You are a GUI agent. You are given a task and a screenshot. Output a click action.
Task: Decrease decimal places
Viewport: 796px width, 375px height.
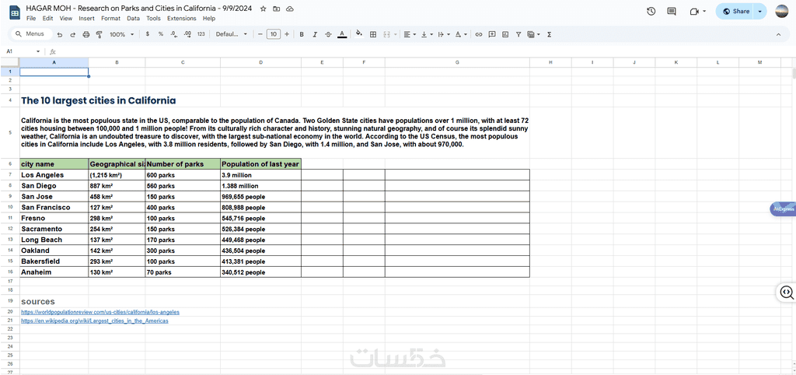pyautogui.click(x=174, y=34)
